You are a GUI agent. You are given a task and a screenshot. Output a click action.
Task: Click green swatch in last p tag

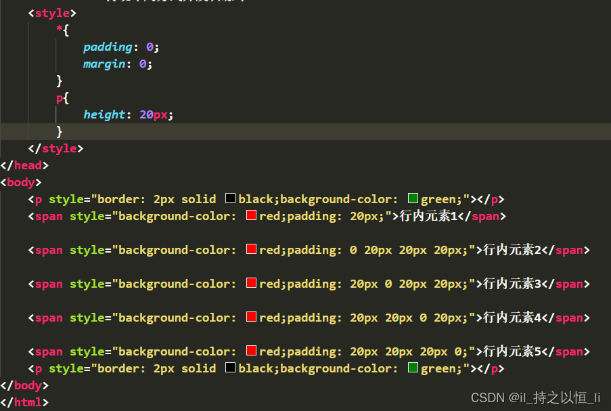click(x=413, y=367)
